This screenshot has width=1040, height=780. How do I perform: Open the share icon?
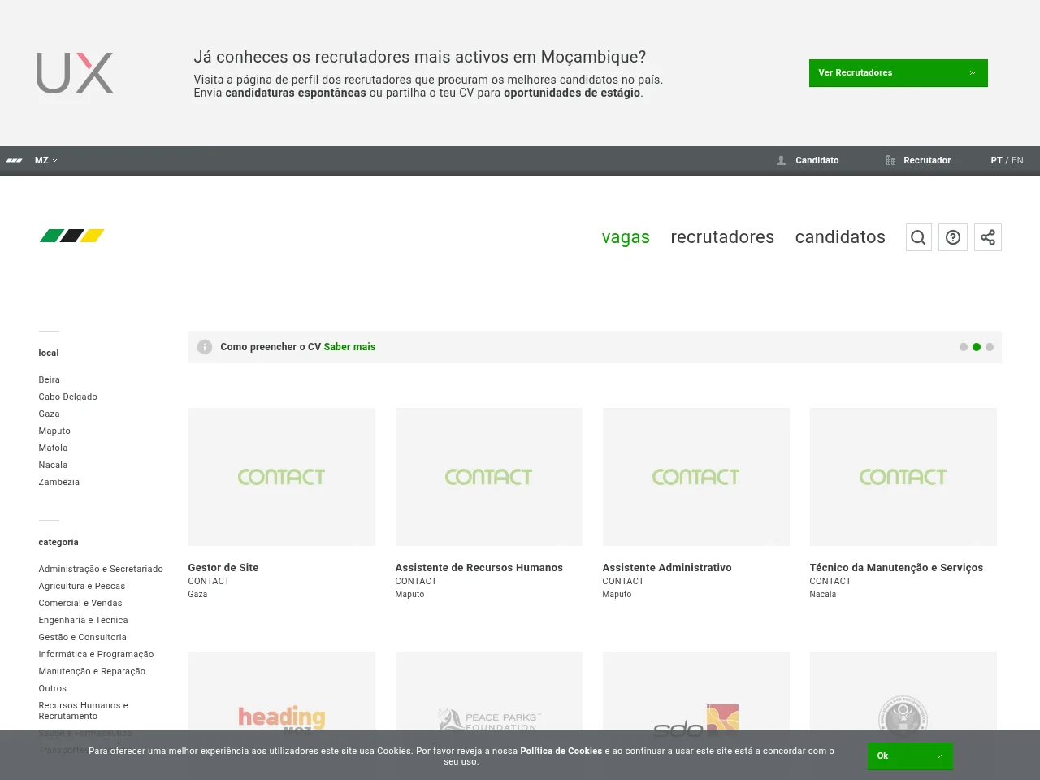[x=988, y=237]
